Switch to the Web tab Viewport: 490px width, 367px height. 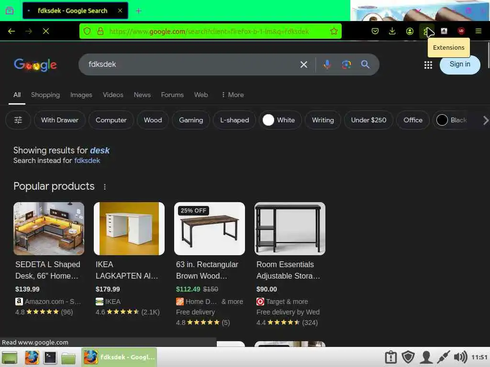201,95
